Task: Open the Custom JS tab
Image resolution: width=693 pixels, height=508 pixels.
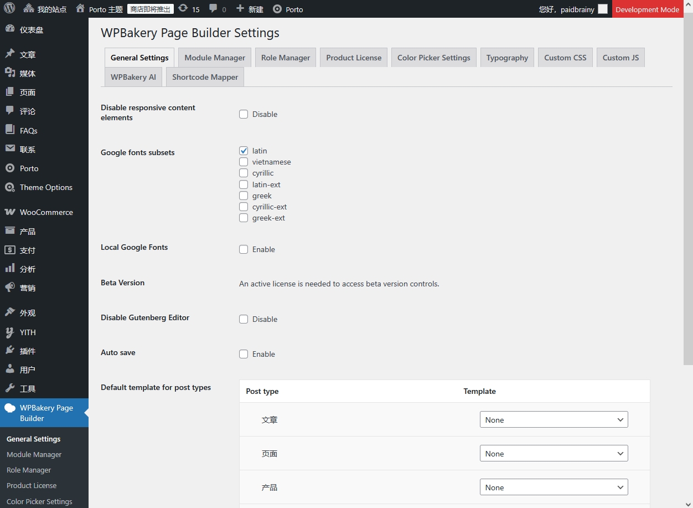Action: 620,58
